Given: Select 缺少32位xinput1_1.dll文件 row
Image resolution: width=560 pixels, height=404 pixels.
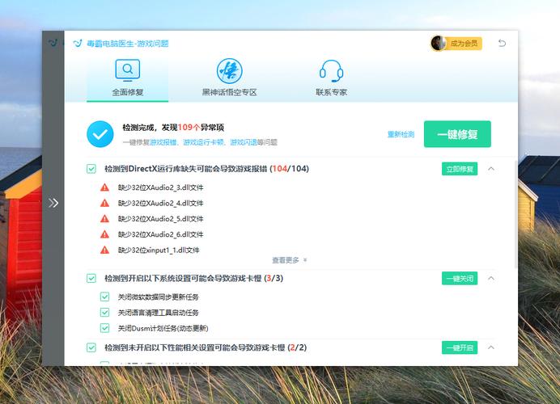Looking at the screenshot, I should tap(159, 250).
